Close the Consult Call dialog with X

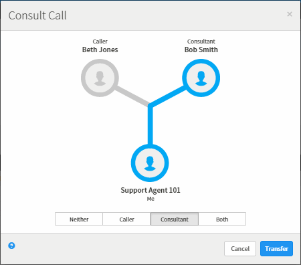[290, 14]
